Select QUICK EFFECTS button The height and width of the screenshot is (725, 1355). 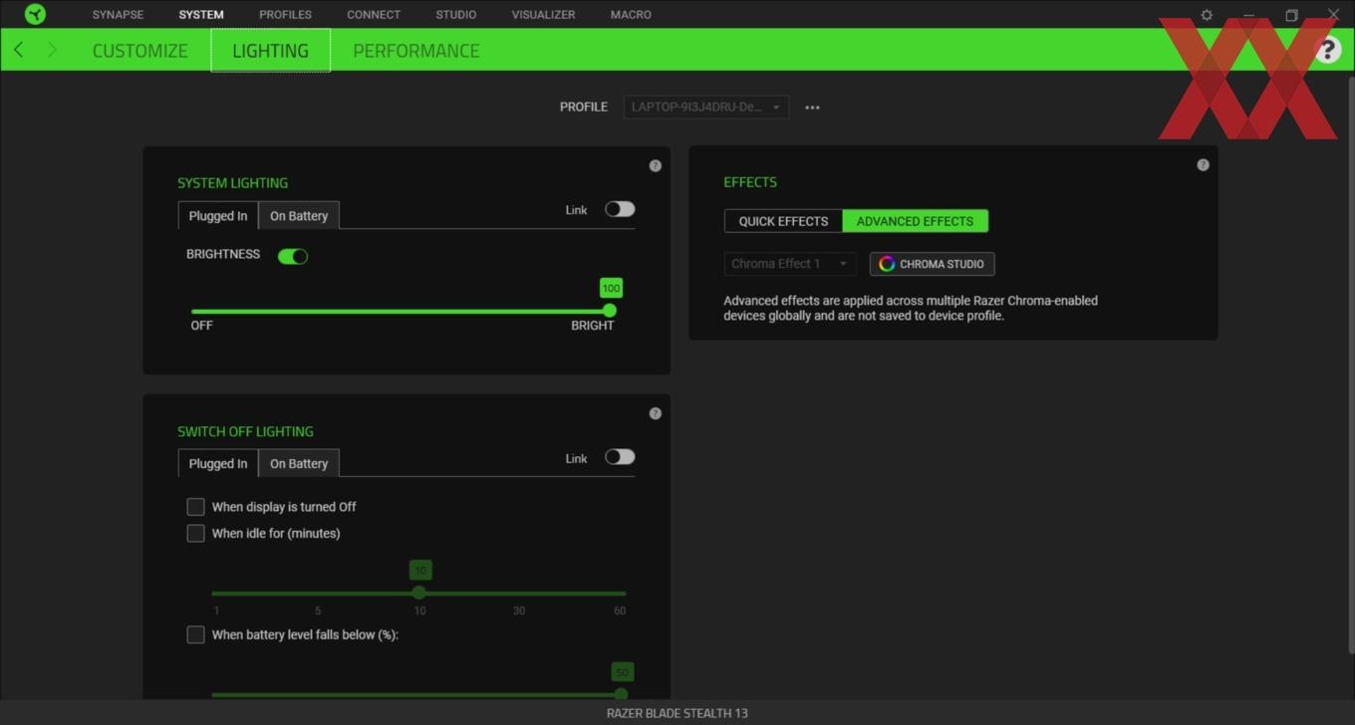pos(783,221)
